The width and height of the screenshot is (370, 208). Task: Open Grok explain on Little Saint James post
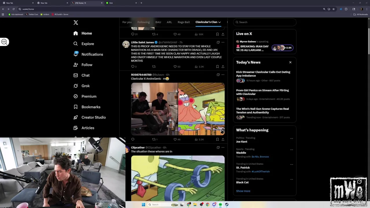pos(218,42)
